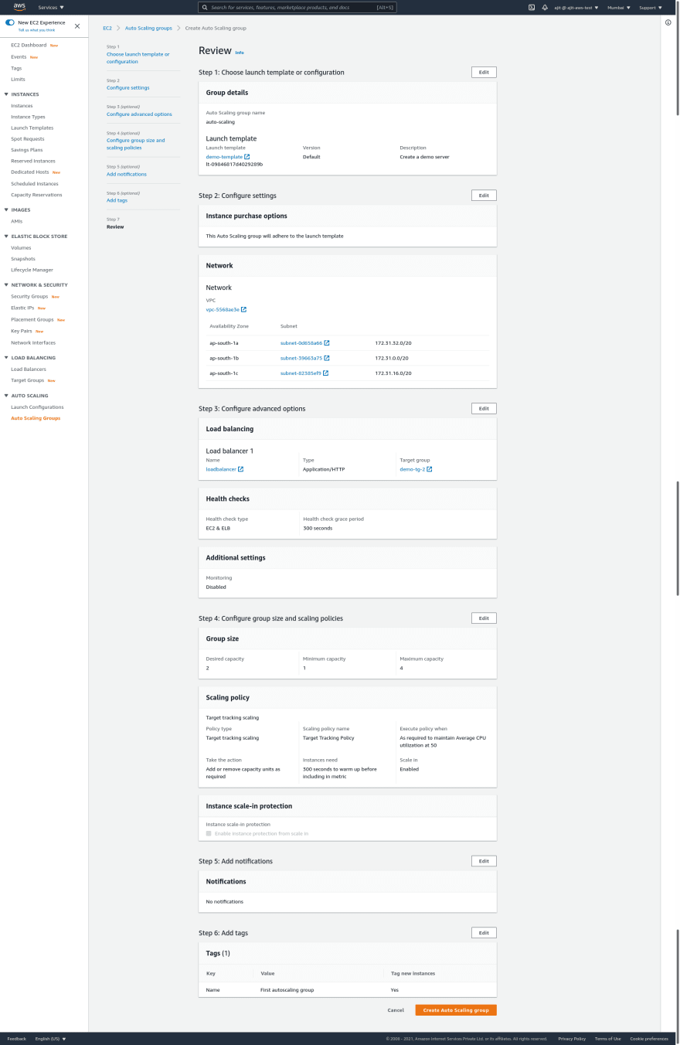The width and height of the screenshot is (680, 1045).
Task: Open Elastic IPs in sidebar
Action: point(22,308)
